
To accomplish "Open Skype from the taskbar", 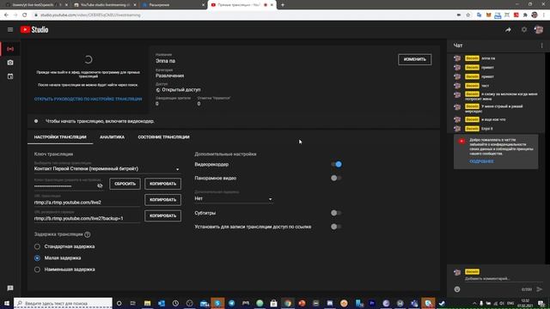I will pos(217,303).
